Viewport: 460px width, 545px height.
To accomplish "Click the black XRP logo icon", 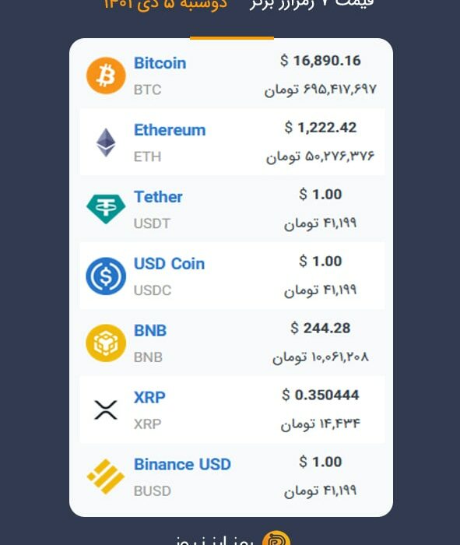I will tap(106, 410).
